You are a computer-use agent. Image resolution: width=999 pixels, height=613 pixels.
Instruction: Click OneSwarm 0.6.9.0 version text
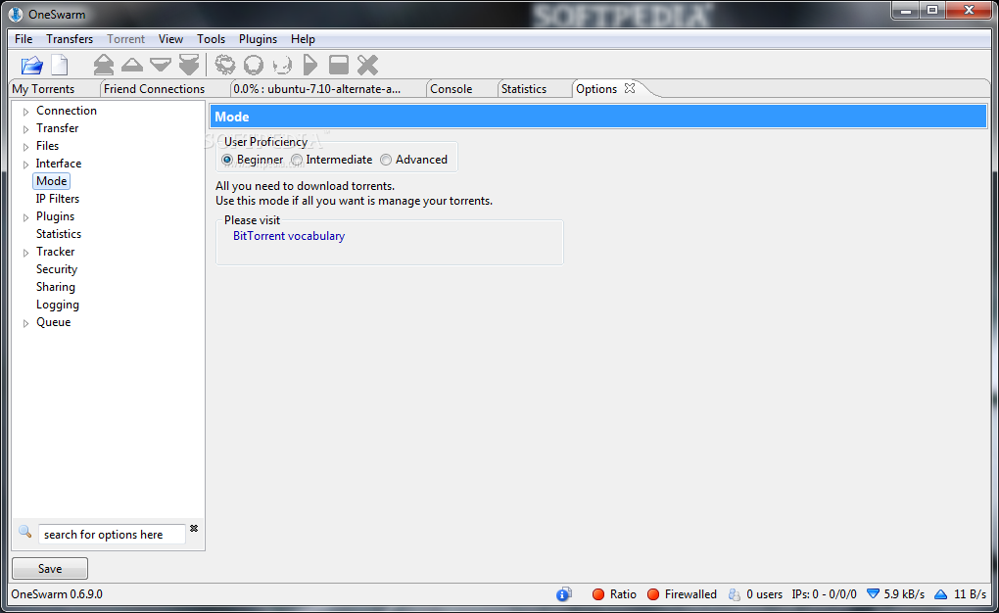coord(57,594)
